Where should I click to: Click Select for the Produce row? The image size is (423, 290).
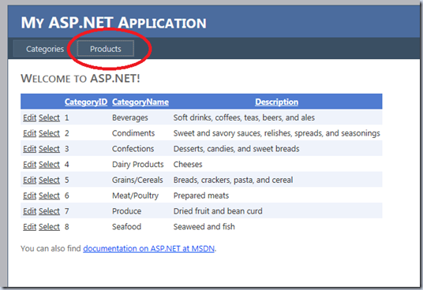pyautogui.click(x=49, y=211)
